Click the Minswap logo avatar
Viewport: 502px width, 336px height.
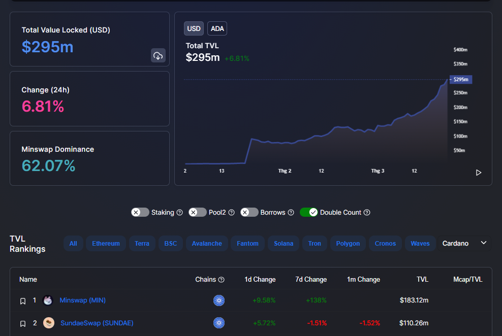coord(48,300)
